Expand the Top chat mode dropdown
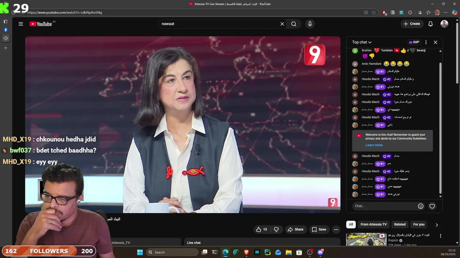Image resolution: width=460 pixels, height=258 pixels. coord(362,42)
